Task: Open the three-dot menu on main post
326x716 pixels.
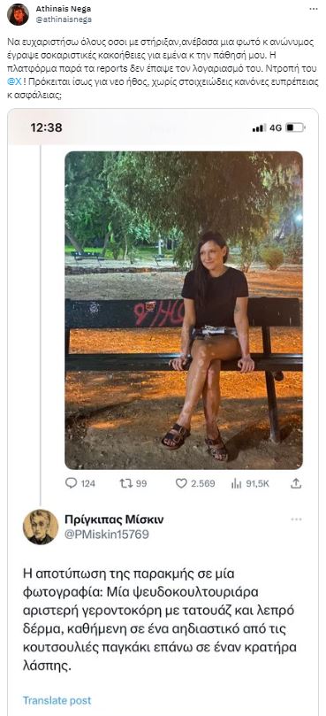Action: (x=314, y=9)
